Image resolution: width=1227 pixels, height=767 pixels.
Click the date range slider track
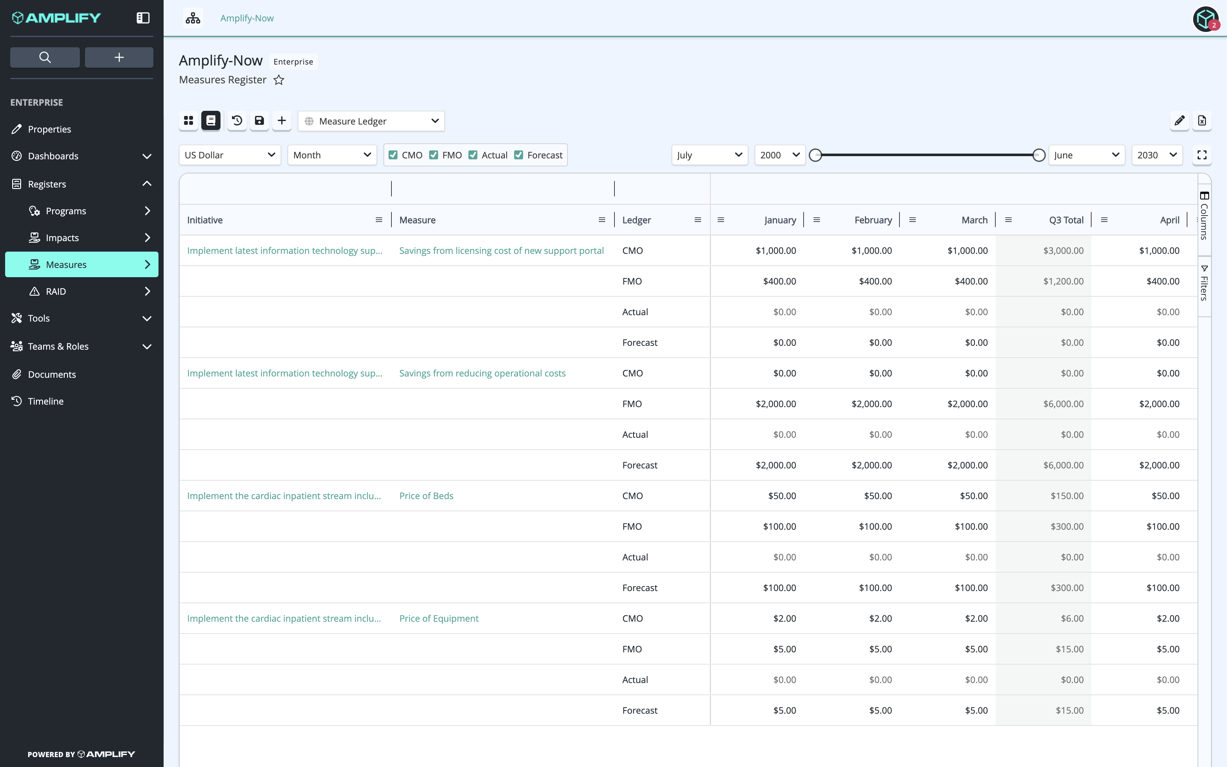click(927, 155)
